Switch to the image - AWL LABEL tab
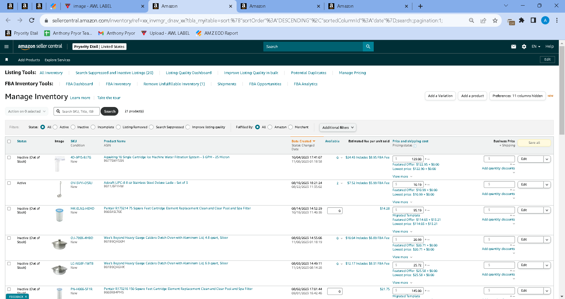 pyautogui.click(x=105, y=6)
